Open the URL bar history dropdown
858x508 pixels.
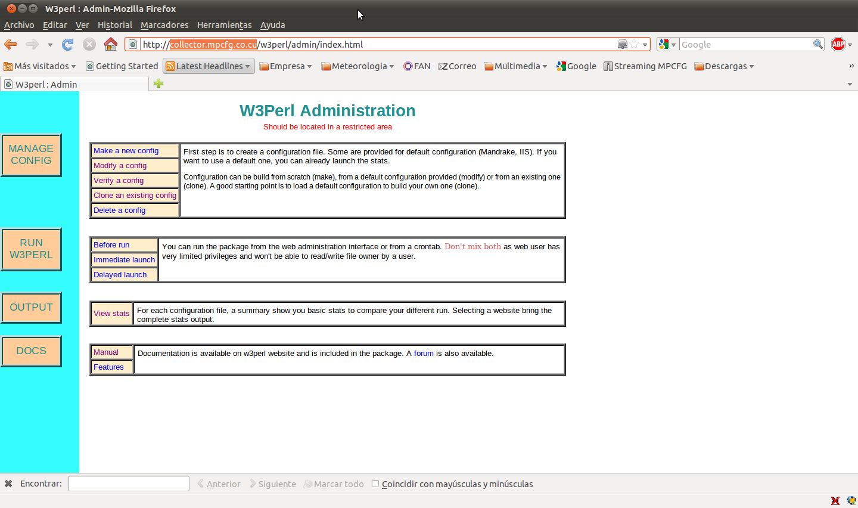click(x=645, y=45)
